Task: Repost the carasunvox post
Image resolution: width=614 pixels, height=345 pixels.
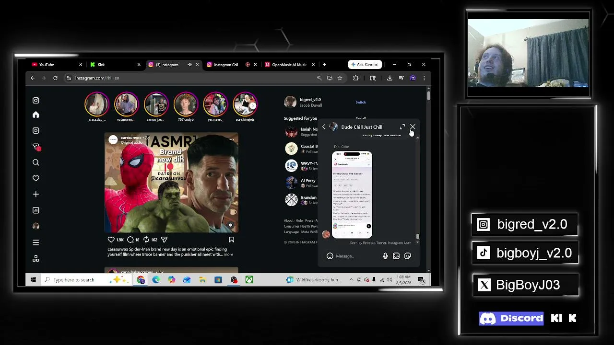Action: [x=146, y=240]
